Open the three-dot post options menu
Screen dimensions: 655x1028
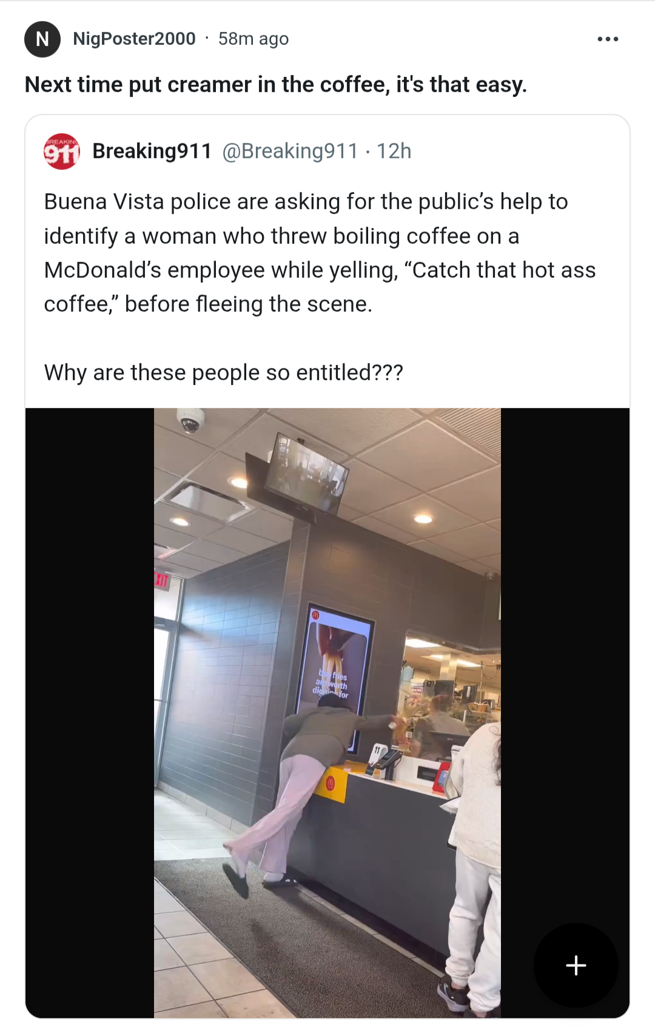coord(608,39)
